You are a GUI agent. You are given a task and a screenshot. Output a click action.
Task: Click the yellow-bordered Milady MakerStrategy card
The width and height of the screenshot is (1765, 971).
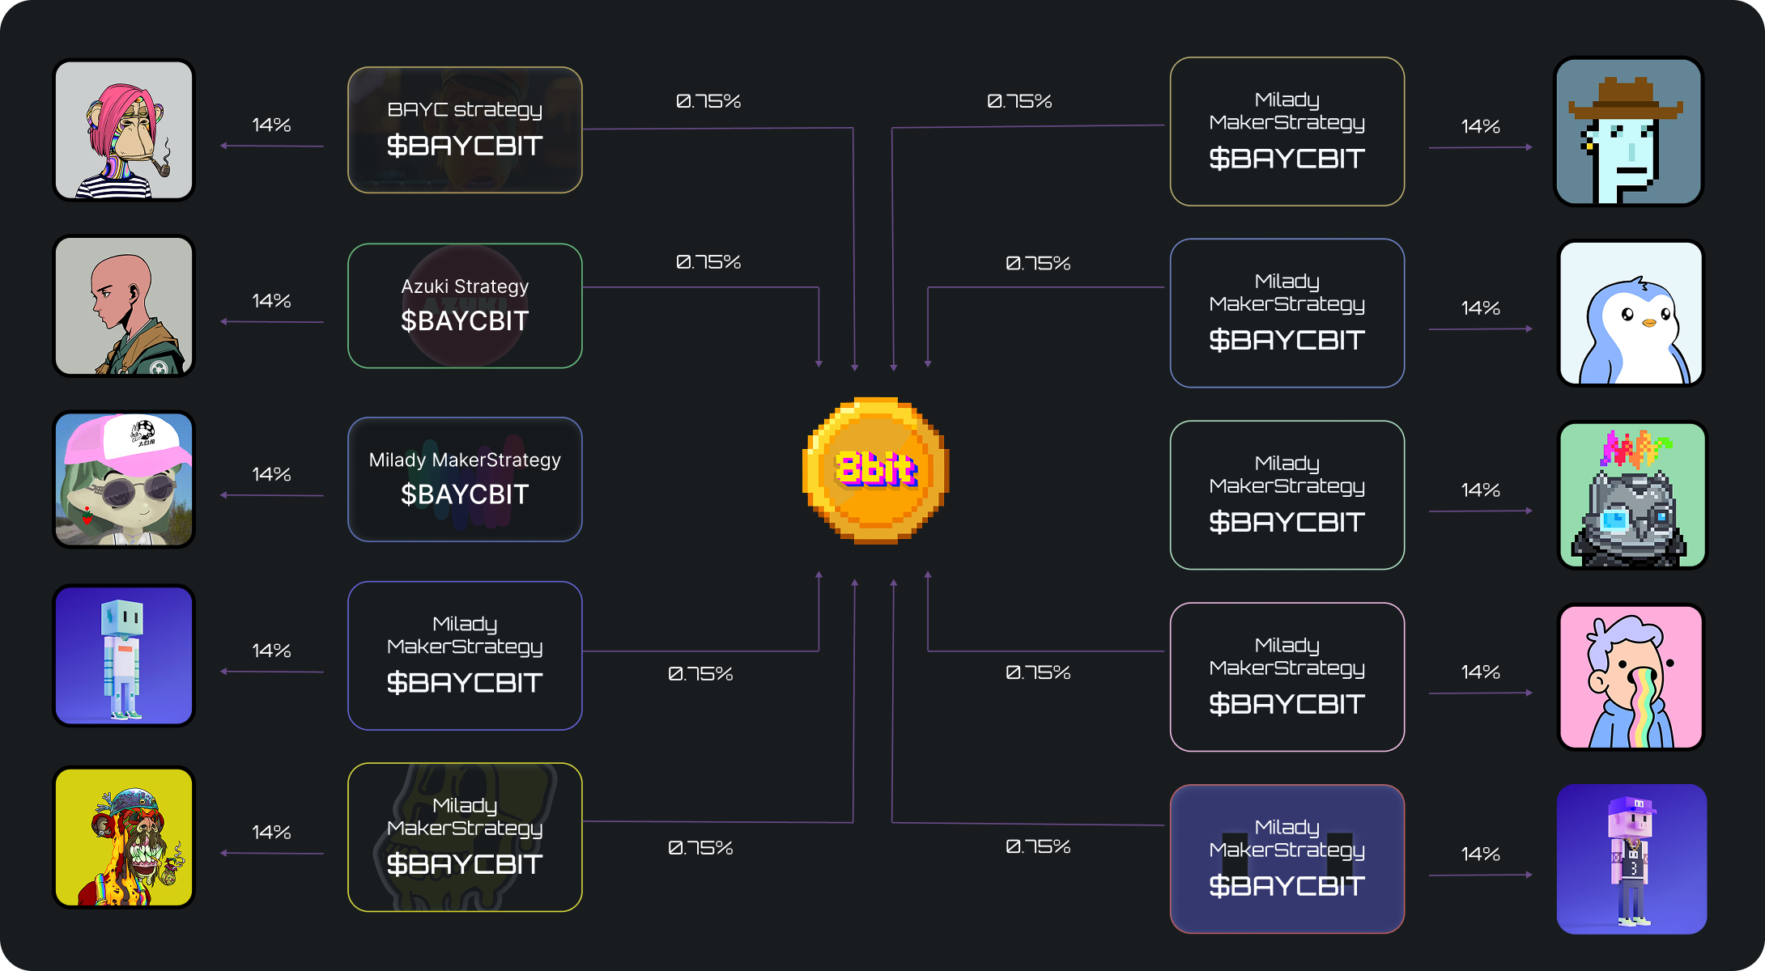[x=465, y=837]
